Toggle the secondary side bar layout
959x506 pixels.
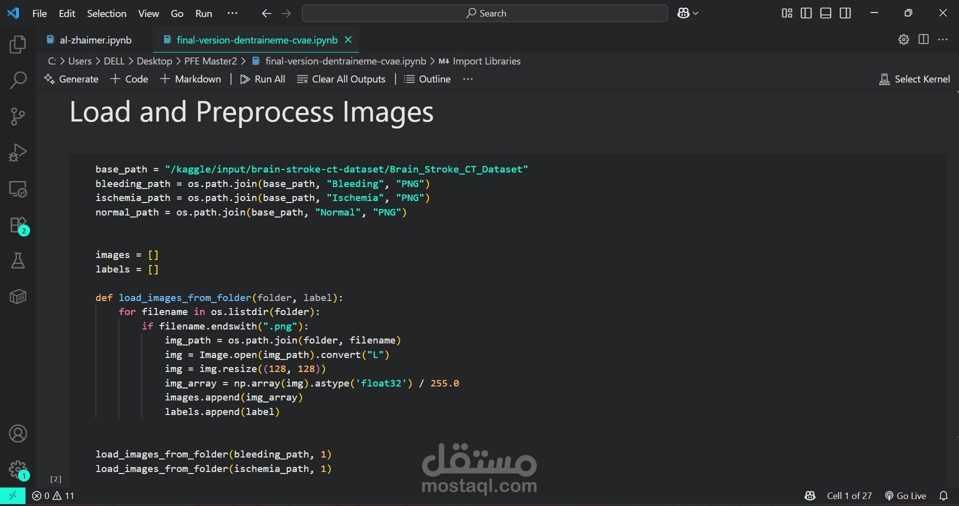coord(845,13)
